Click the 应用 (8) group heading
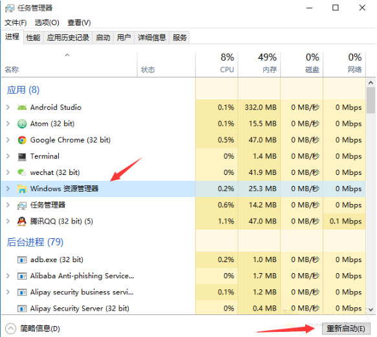The image size is (377, 337). 23,90
